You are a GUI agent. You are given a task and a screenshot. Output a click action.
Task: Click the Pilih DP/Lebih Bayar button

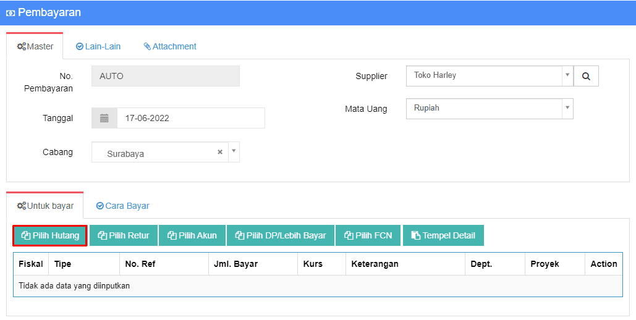point(280,235)
